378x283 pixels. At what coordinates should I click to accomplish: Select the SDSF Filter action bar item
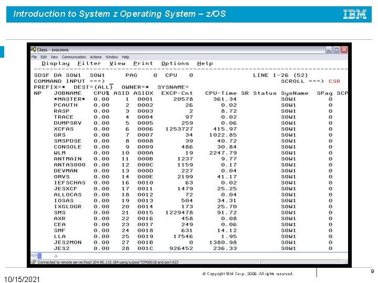[89, 63]
